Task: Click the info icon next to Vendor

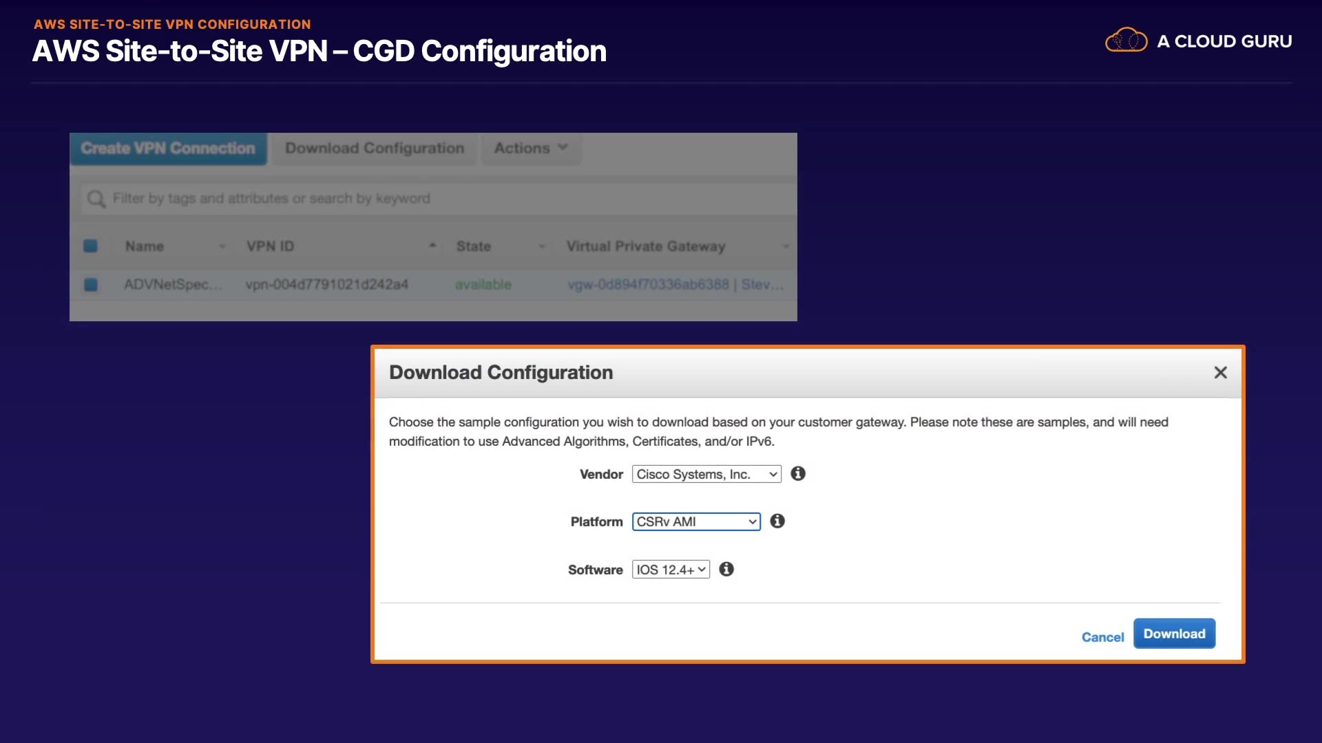Action: [x=798, y=473]
